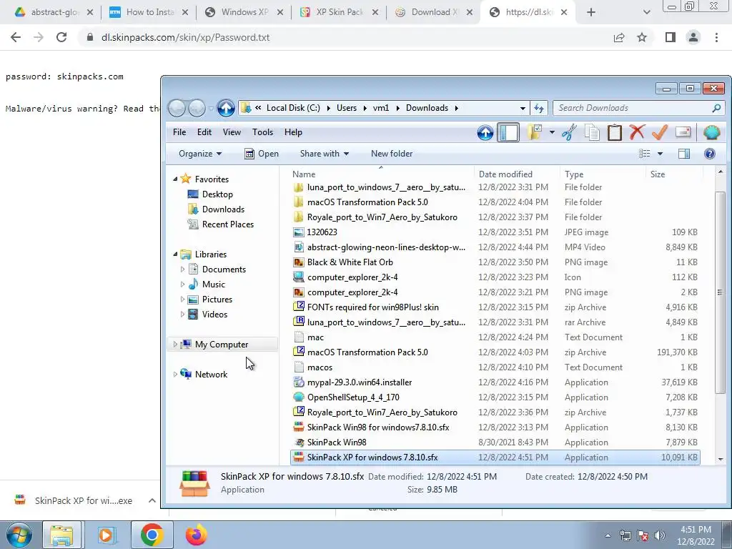This screenshot has width=732, height=549.
Task: Click the Email envelope toolbar icon
Action: [683, 132]
